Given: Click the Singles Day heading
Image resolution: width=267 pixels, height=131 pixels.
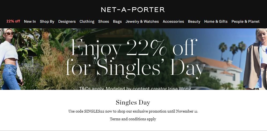Looking at the screenshot, I should click(133, 102).
